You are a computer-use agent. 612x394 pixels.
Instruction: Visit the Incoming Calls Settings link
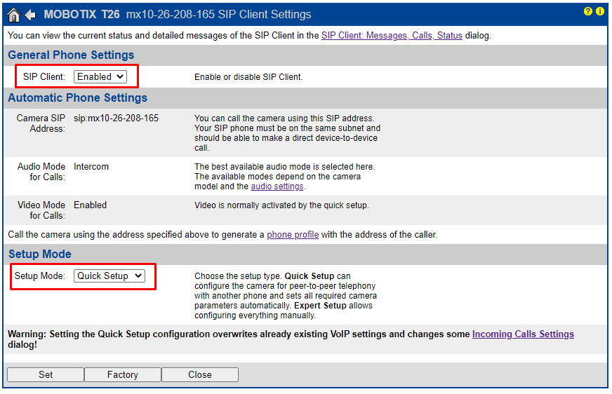(x=523, y=334)
